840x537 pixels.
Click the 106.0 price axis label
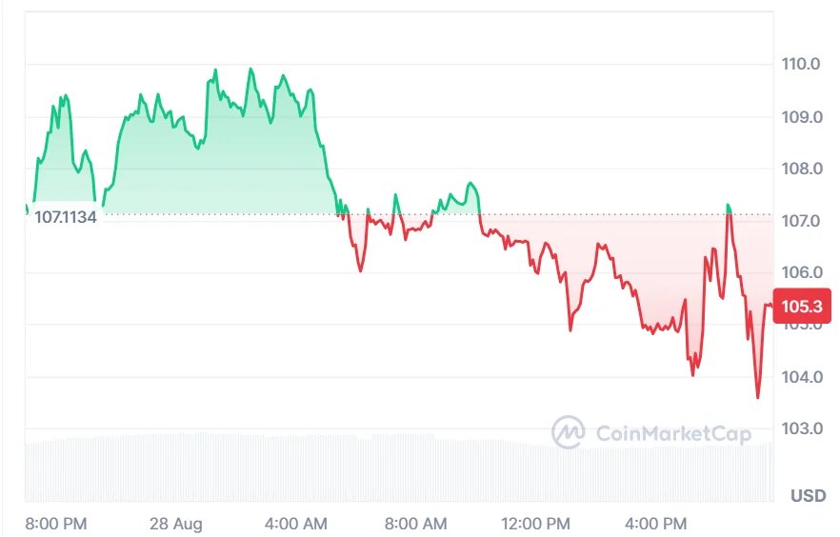pos(802,272)
